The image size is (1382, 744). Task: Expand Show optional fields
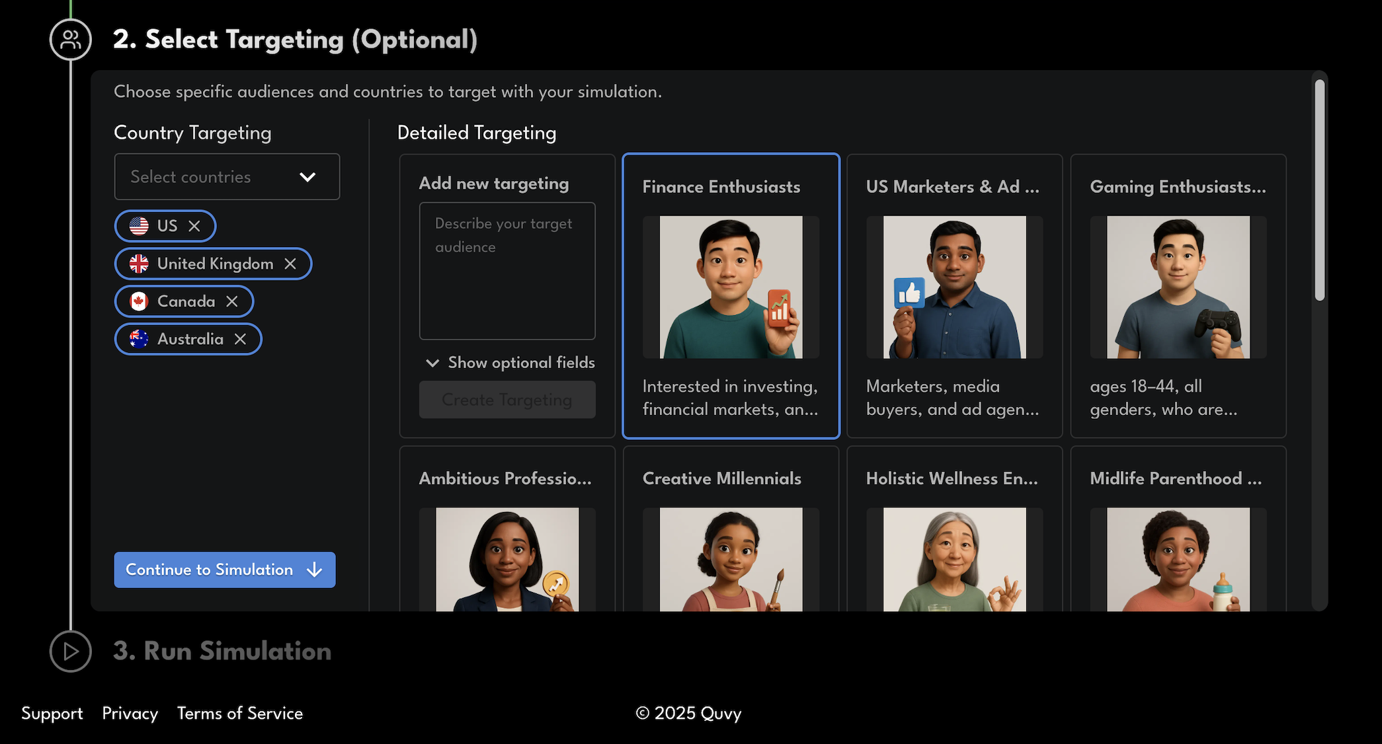click(x=509, y=363)
